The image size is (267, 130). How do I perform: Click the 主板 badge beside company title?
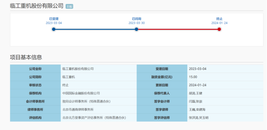click(69, 6)
